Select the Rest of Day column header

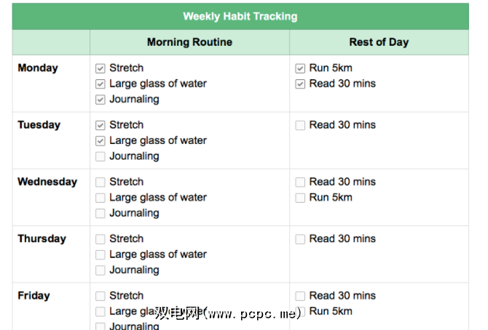(379, 42)
